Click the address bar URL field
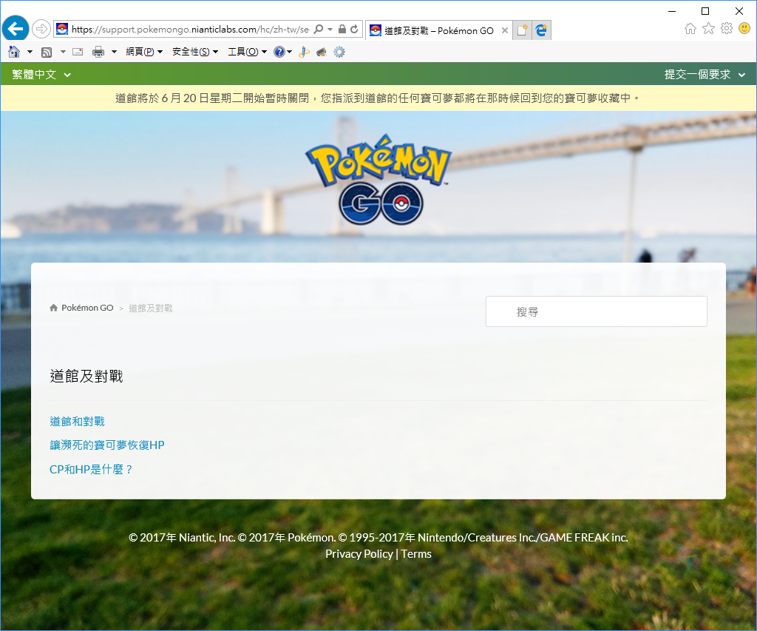The width and height of the screenshot is (757, 631). (190, 29)
